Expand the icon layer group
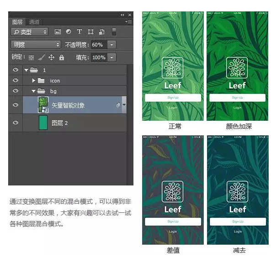The image size is (276, 257). (33, 80)
